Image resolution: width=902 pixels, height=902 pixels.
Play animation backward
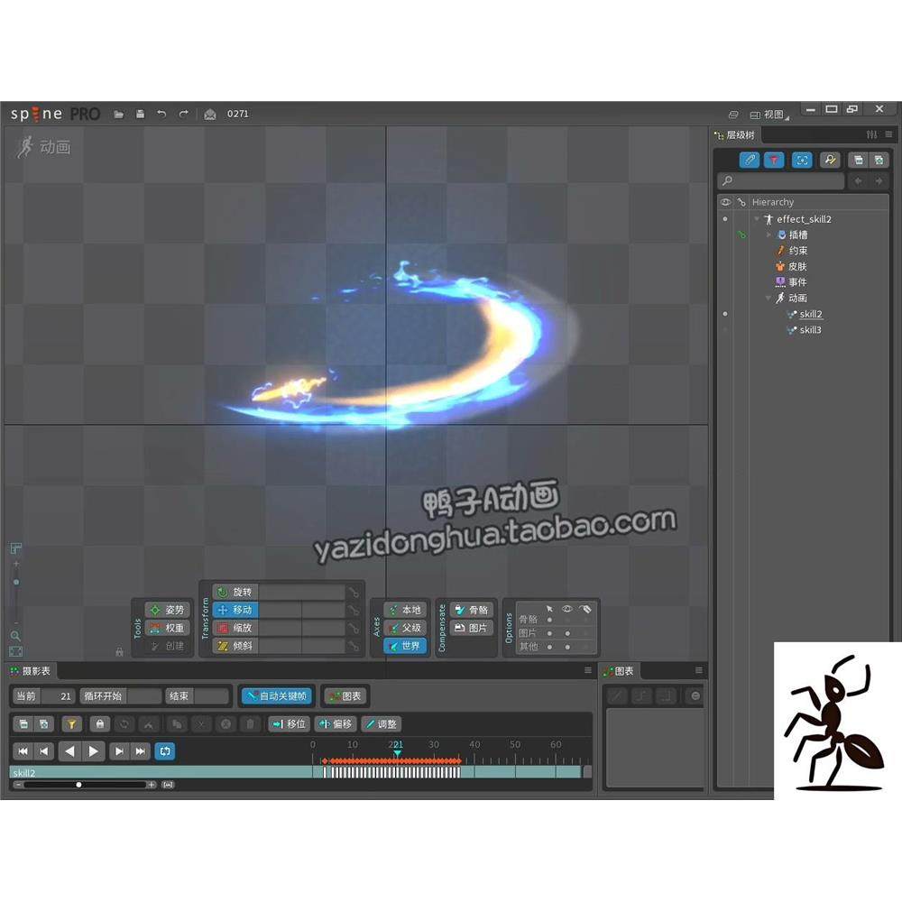[x=70, y=751]
